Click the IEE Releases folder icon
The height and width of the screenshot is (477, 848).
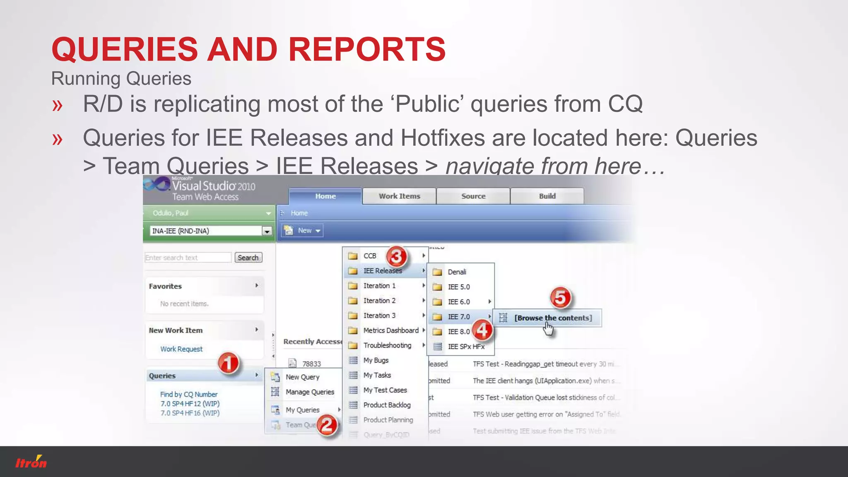[353, 271]
